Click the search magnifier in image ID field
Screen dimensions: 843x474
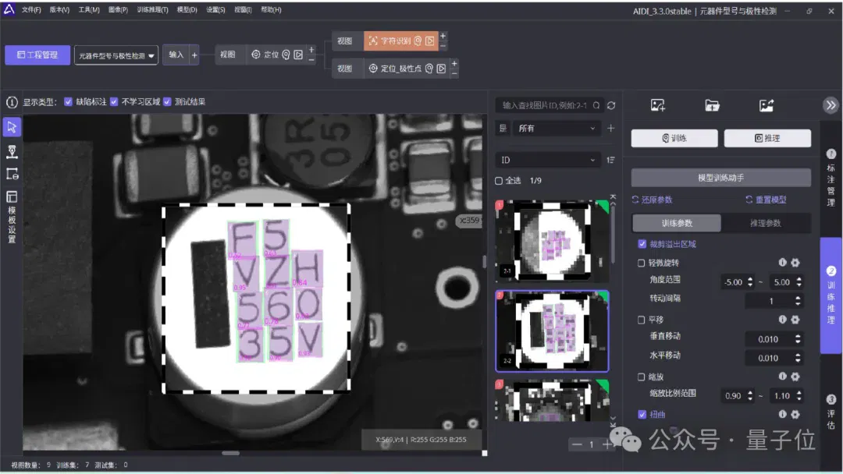[596, 106]
